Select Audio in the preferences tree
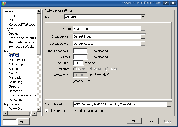The image size is (178, 127). pyautogui.click(x=7, y=51)
